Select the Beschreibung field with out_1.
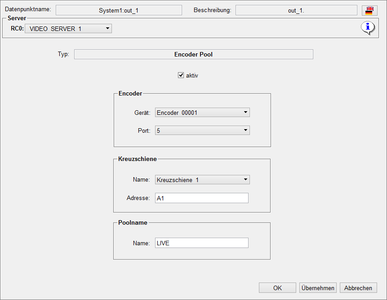Viewport: 387px width, 300px height. (296, 10)
